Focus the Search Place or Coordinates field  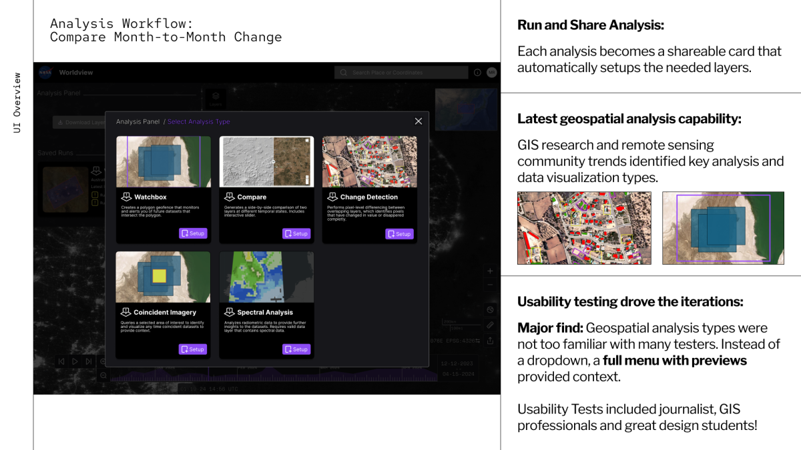(x=400, y=73)
